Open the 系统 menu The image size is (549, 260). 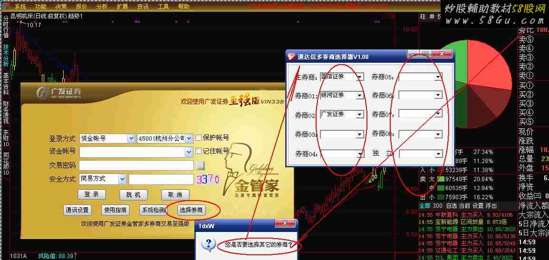(x=20, y=6)
